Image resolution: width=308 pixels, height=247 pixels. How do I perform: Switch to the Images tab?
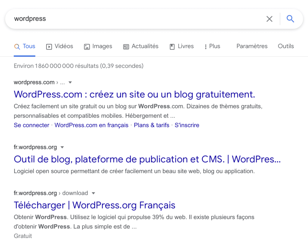[x=98, y=46]
